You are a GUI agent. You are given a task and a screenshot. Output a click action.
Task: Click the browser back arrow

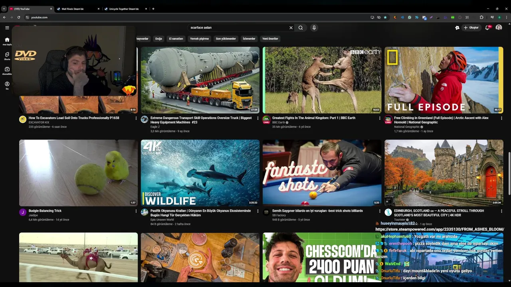coord(4,17)
